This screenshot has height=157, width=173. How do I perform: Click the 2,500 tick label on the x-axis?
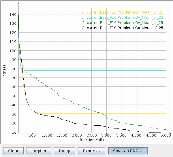tap(92, 135)
